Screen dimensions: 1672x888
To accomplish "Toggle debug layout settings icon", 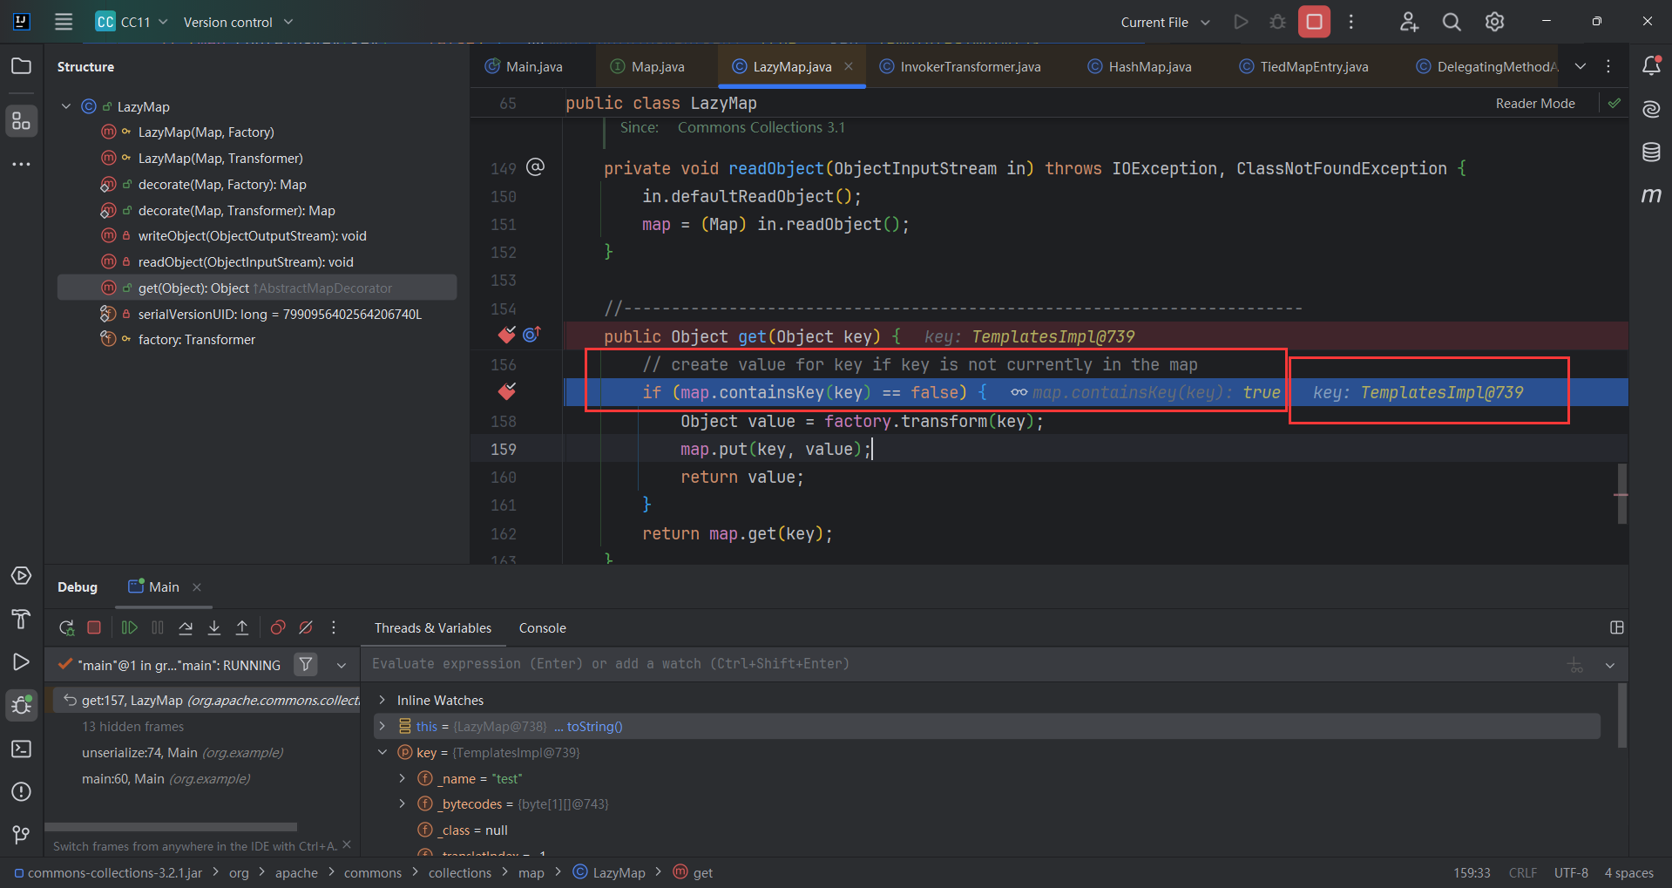I will coord(1617,627).
